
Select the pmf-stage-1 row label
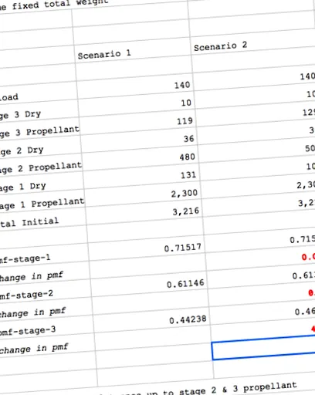tap(25, 259)
